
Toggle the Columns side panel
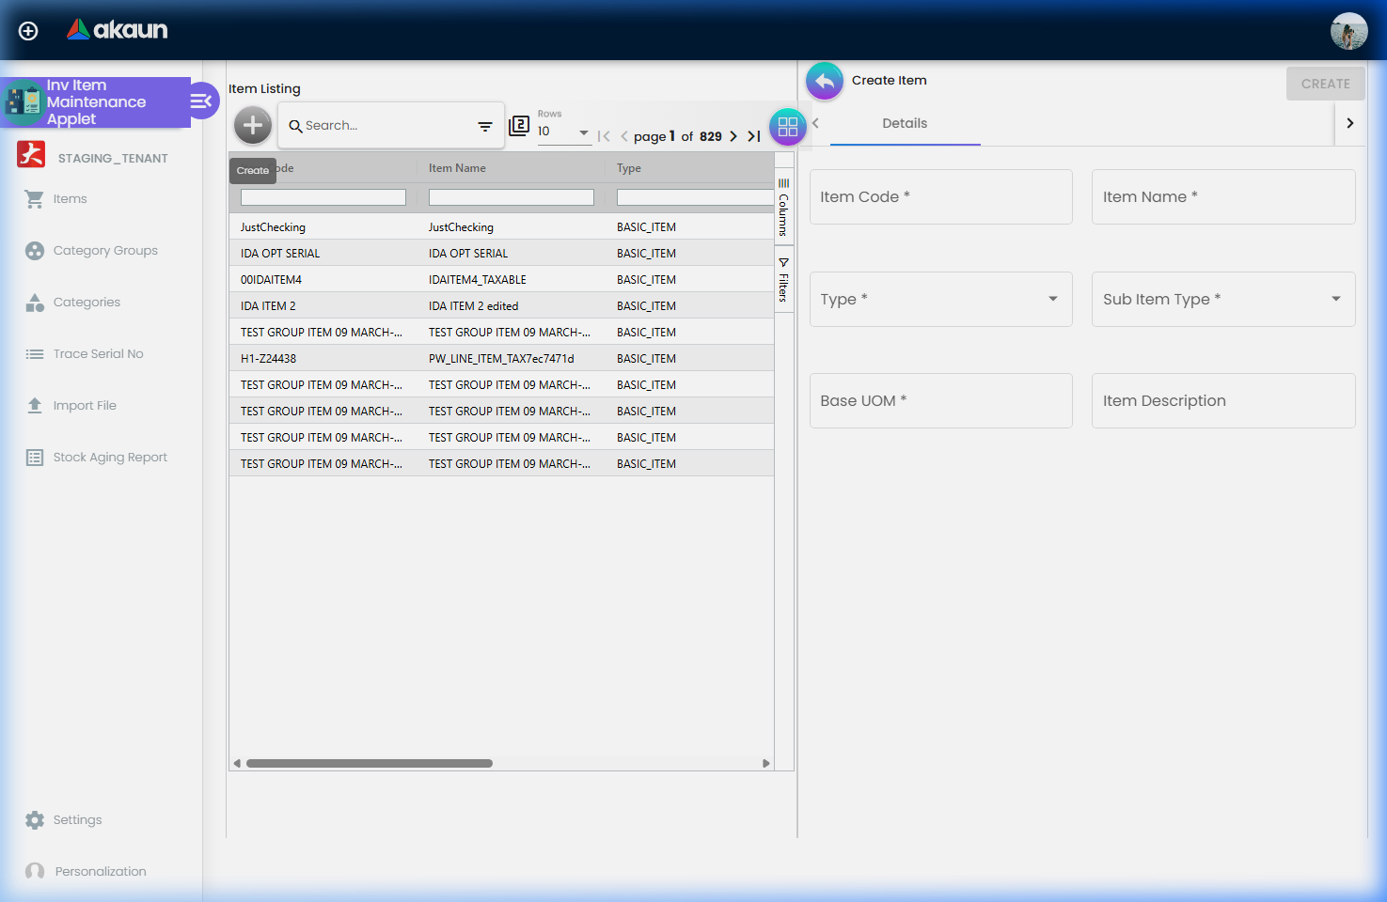coord(783,209)
